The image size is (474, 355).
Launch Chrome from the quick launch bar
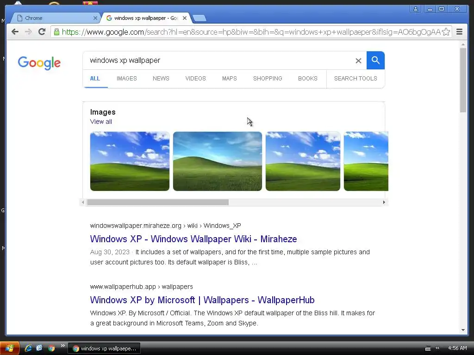point(51,348)
